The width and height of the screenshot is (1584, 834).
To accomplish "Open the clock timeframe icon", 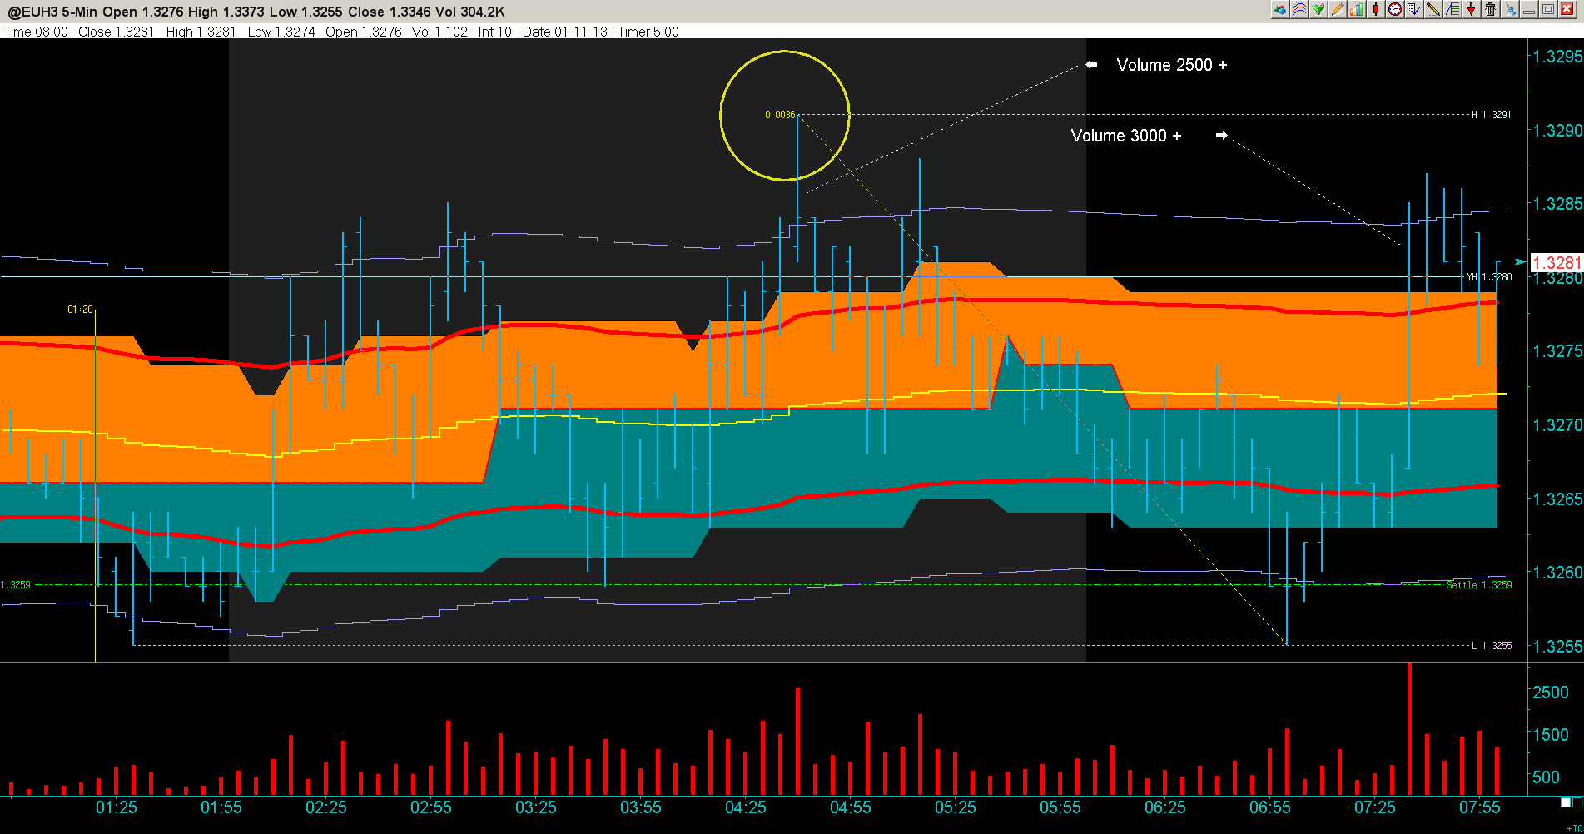I will point(1395,9).
